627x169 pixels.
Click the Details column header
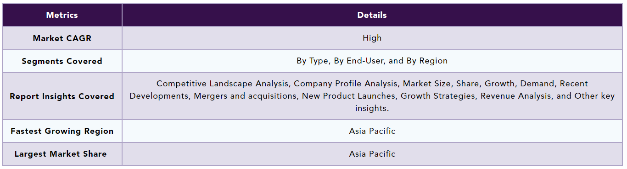pyautogui.click(x=372, y=15)
